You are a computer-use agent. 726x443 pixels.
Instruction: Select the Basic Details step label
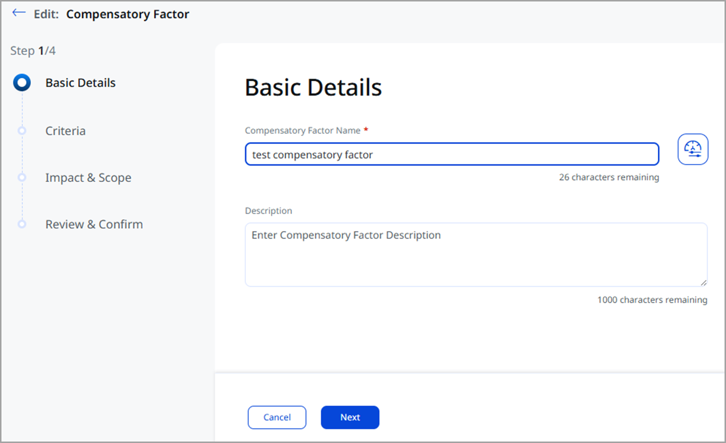point(80,83)
